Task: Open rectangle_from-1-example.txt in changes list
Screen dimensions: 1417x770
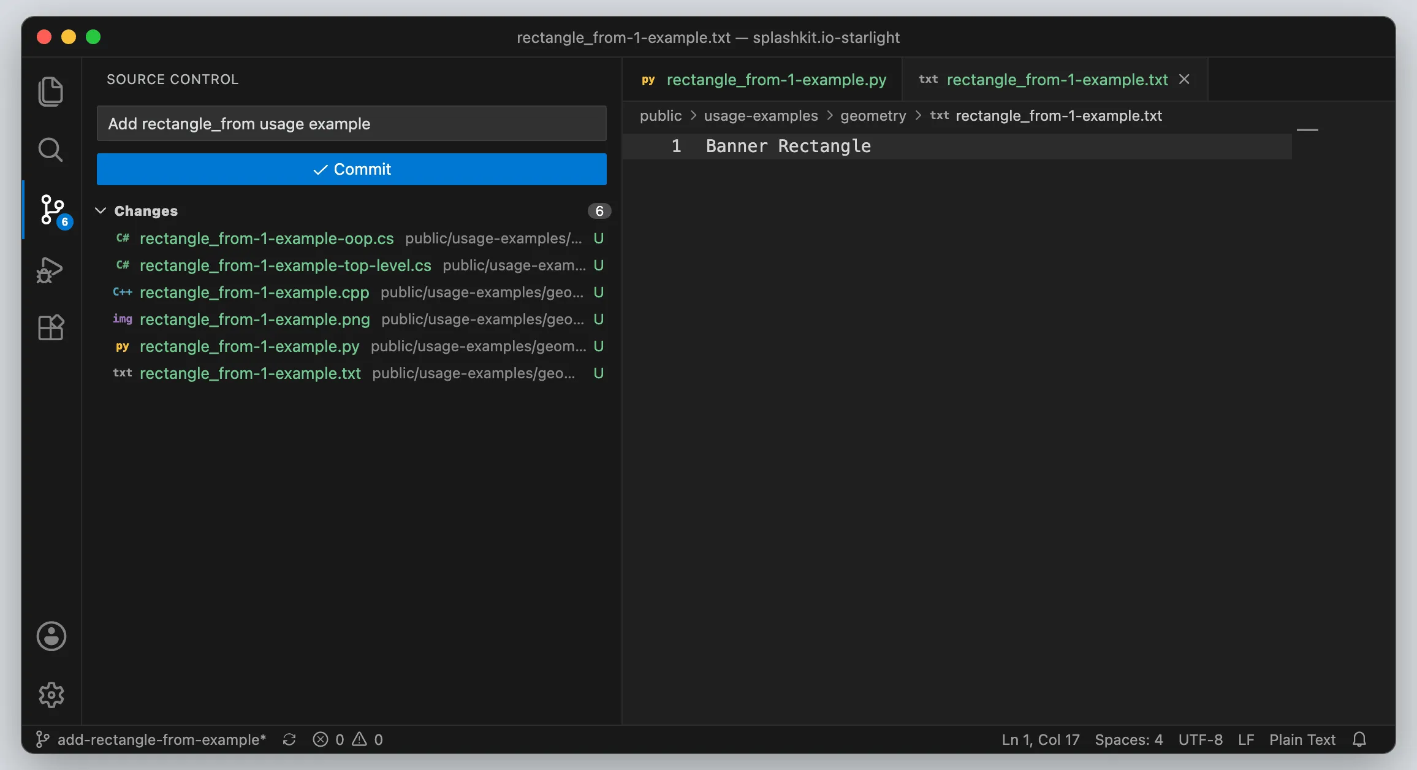Action: point(352,373)
